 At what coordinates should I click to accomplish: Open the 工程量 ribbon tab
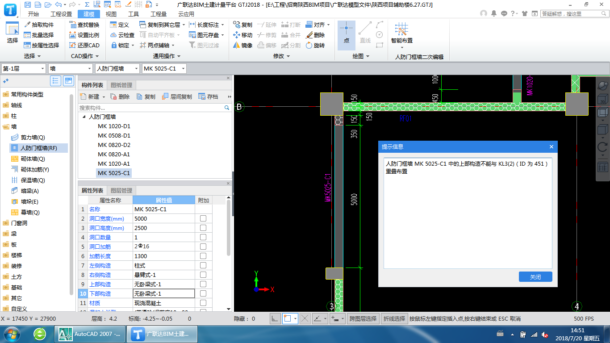coord(158,14)
